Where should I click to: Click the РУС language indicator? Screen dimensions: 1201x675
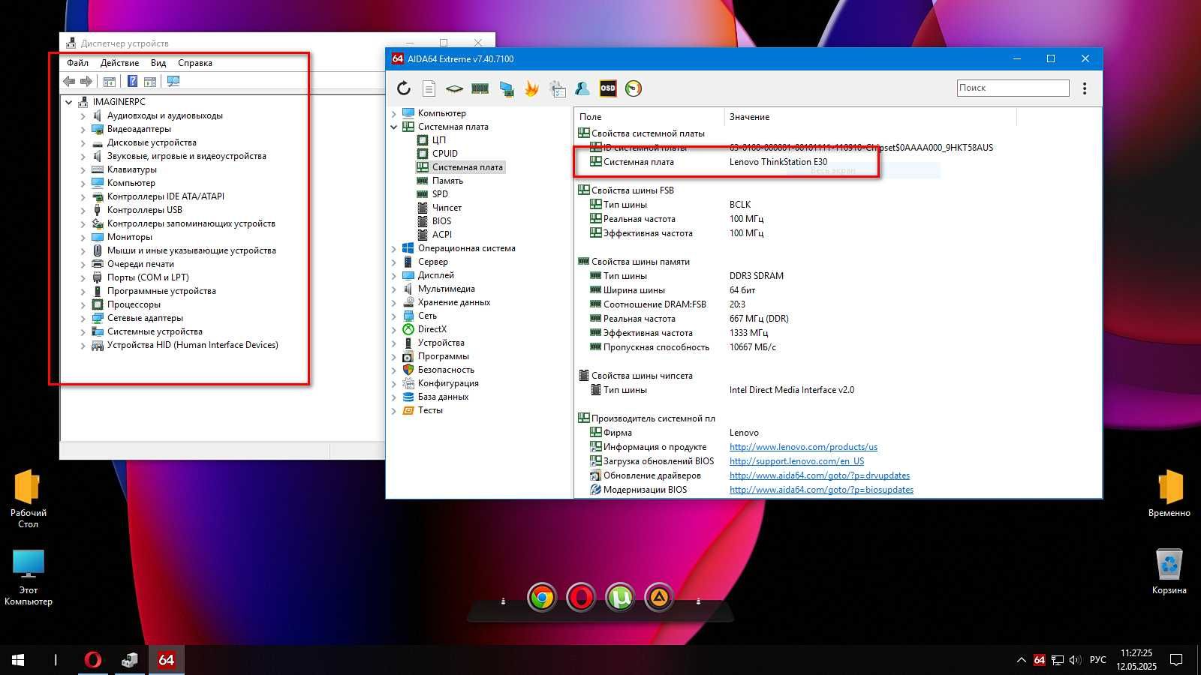[1097, 660]
